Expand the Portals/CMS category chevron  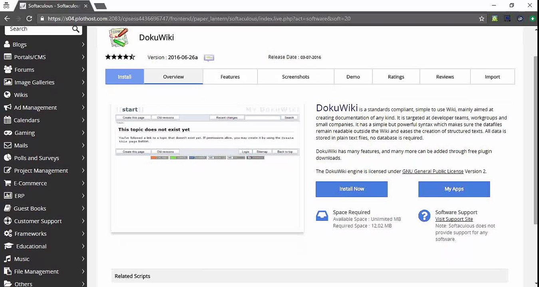coord(83,57)
